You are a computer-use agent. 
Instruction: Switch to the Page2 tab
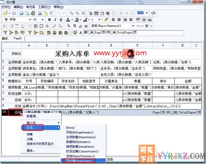17,39
